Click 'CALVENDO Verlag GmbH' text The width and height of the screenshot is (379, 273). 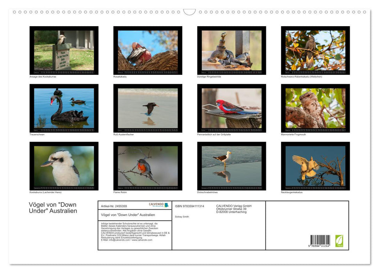[x=234, y=206]
